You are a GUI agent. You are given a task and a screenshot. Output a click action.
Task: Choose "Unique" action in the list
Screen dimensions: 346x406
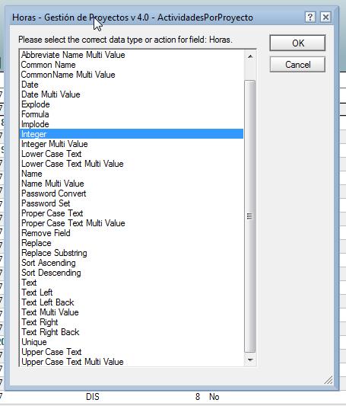pos(34,342)
